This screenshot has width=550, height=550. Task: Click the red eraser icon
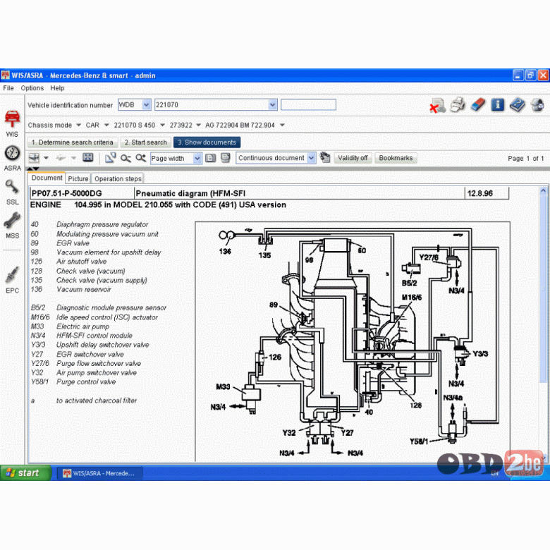pyautogui.click(x=477, y=104)
